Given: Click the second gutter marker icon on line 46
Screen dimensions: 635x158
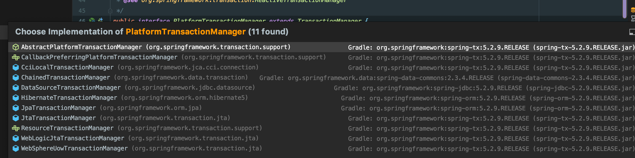Looking at the screenshot, I should pyautogui.click(x=101, y=20).
